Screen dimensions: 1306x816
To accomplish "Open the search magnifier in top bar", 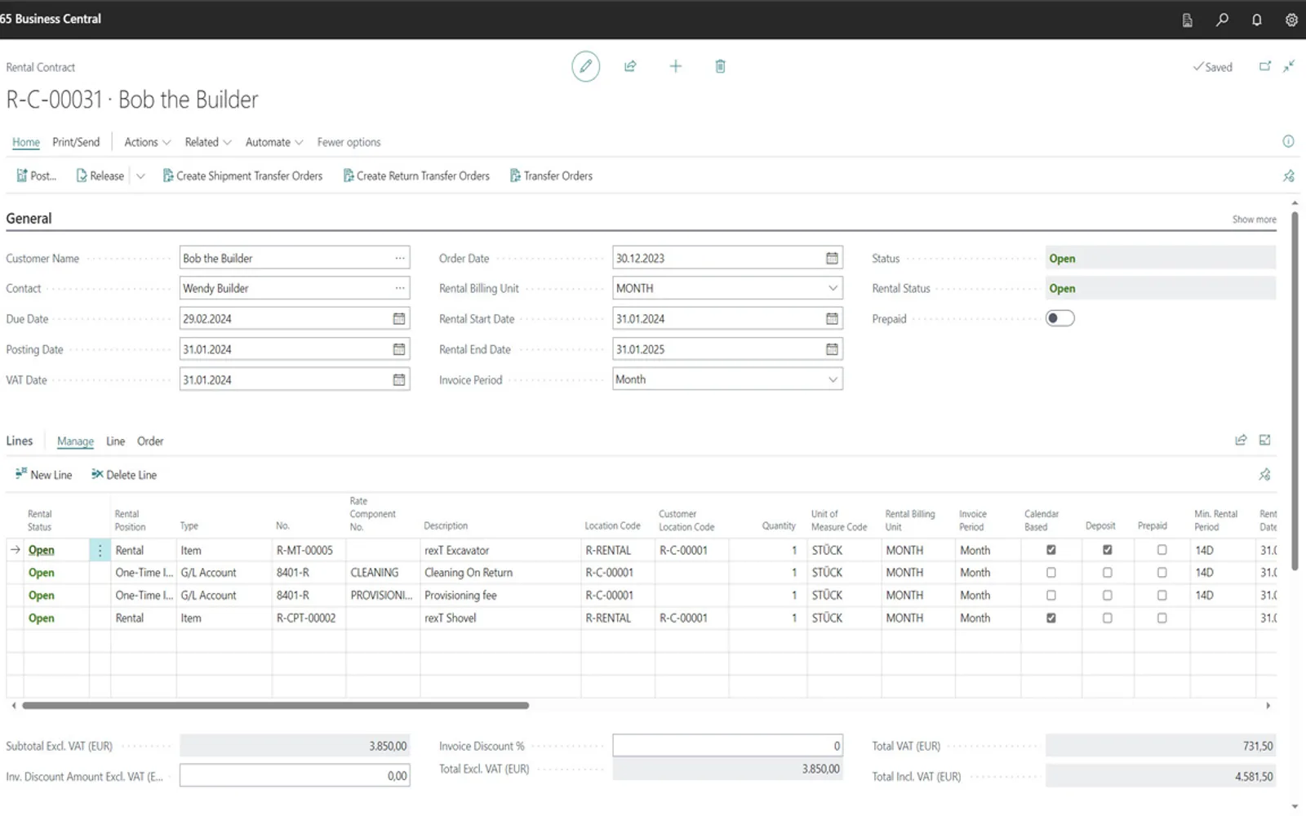I will point(1222,20).
